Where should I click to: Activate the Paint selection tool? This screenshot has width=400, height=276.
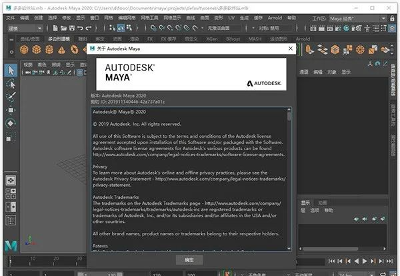[11, 96]
